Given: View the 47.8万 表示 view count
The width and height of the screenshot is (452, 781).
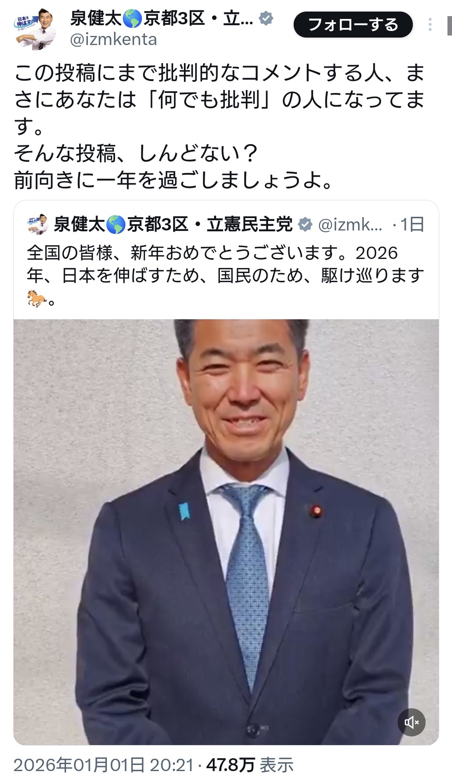Looking at the screenshot, I should point(250,765).
